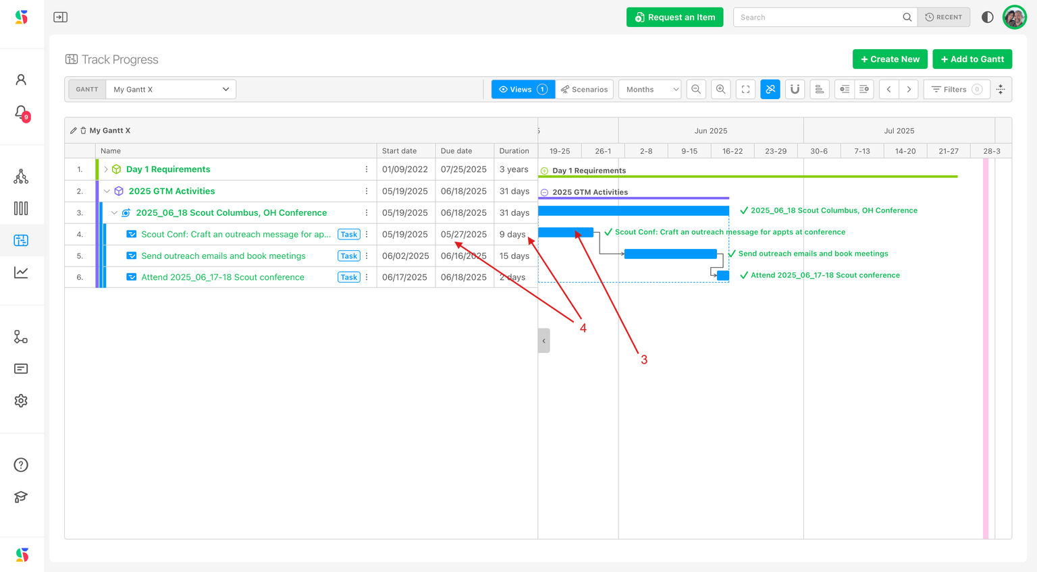Open the help question mark icon

(x=21, y=465)
